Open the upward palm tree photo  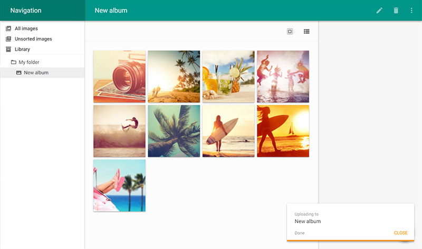[x=174, y=131]
